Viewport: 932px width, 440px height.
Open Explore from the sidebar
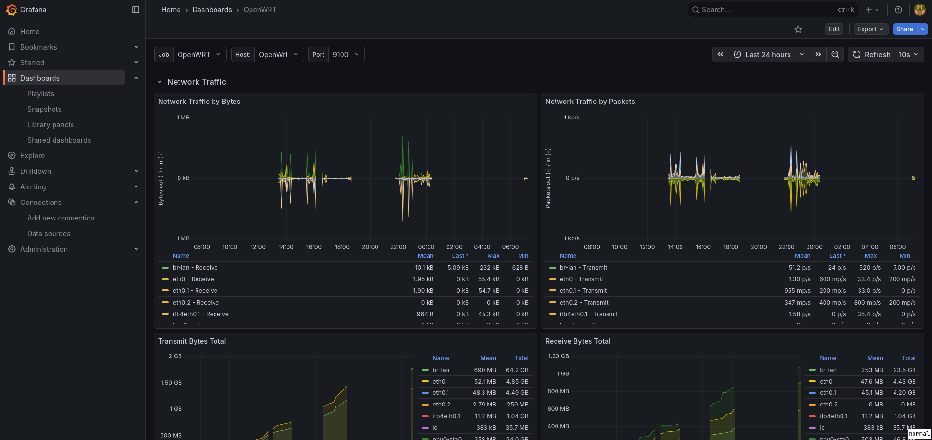33,156
